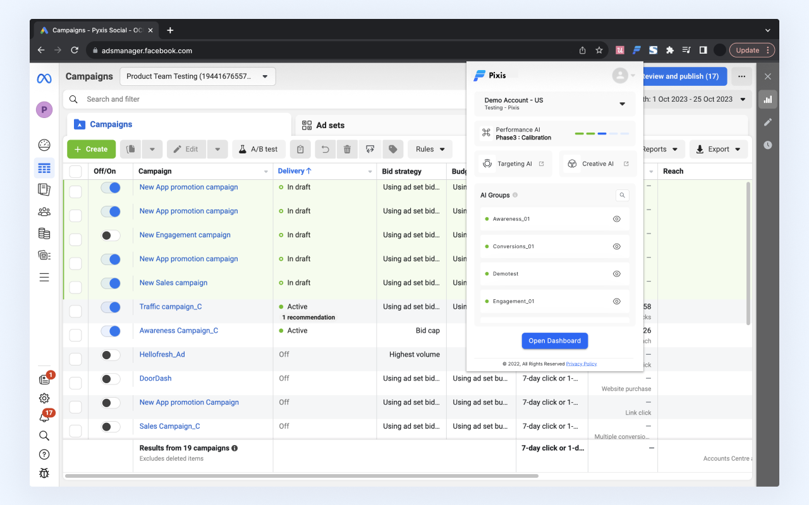Click the undo arrow in toolbar
This screenshot has width=809, height=505.
coord(325,149)
